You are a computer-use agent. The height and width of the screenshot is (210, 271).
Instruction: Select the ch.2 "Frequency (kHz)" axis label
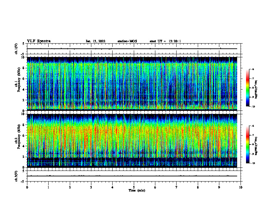19,137
